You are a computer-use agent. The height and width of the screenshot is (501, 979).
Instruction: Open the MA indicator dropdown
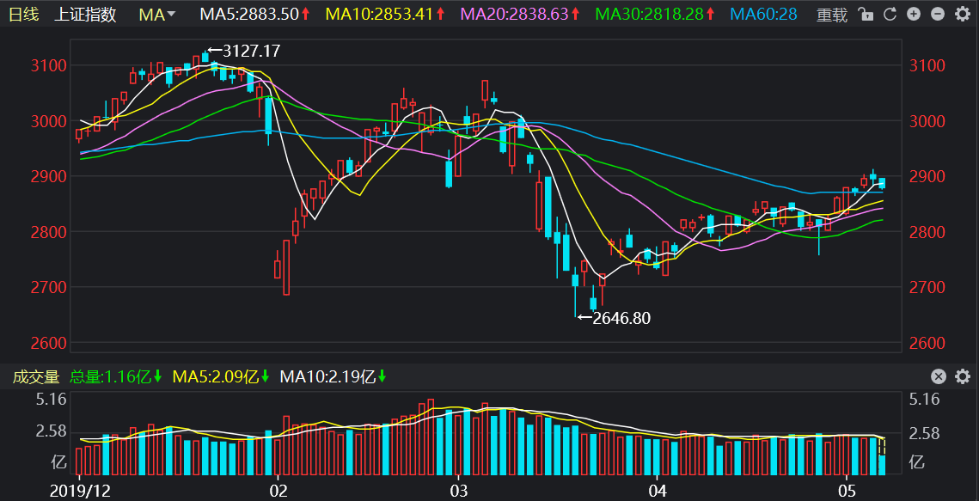tap(157, 15)
